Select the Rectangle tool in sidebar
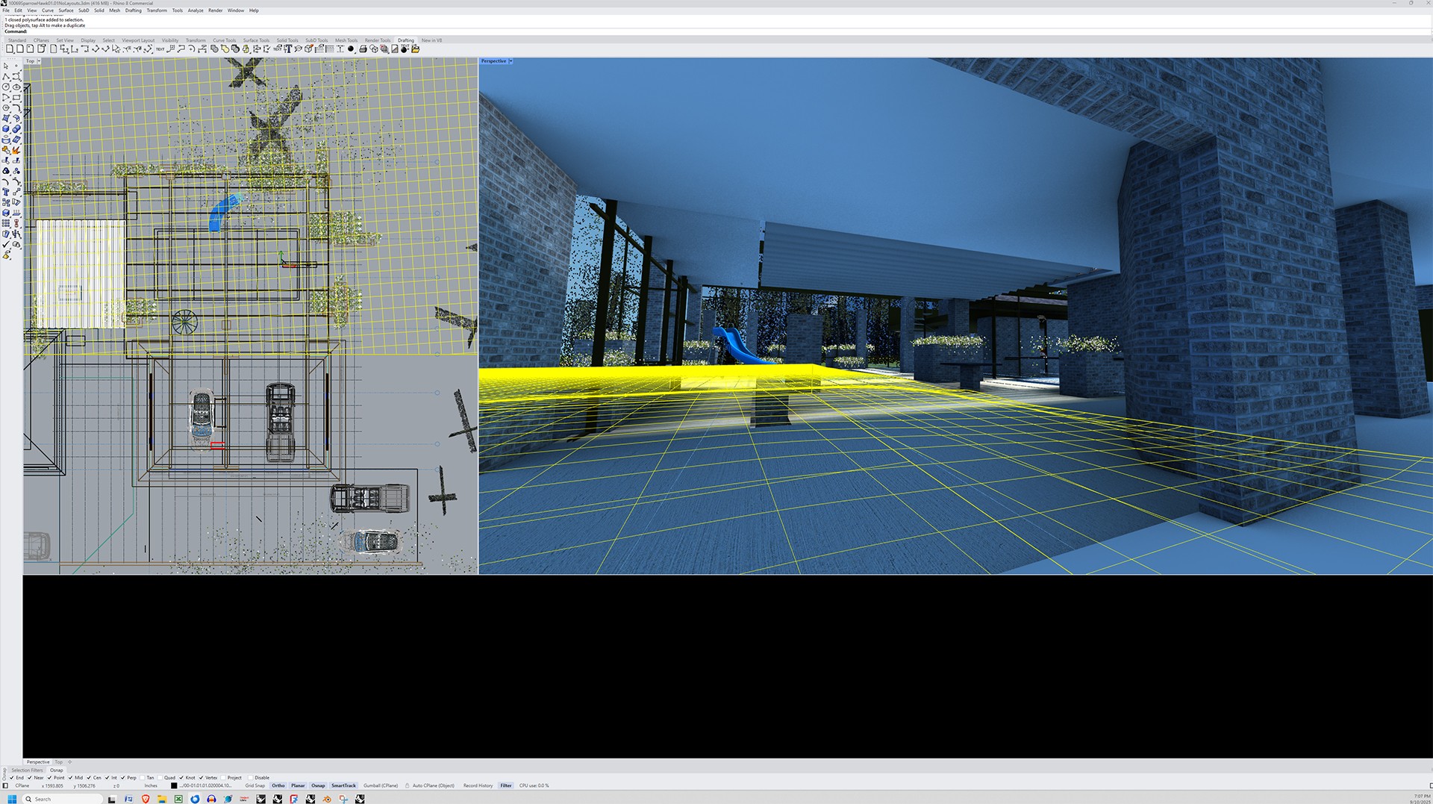Screen dimensions: 1433x804 point(16,98)
